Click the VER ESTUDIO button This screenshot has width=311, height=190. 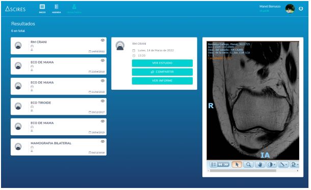(x=162, y=63)
